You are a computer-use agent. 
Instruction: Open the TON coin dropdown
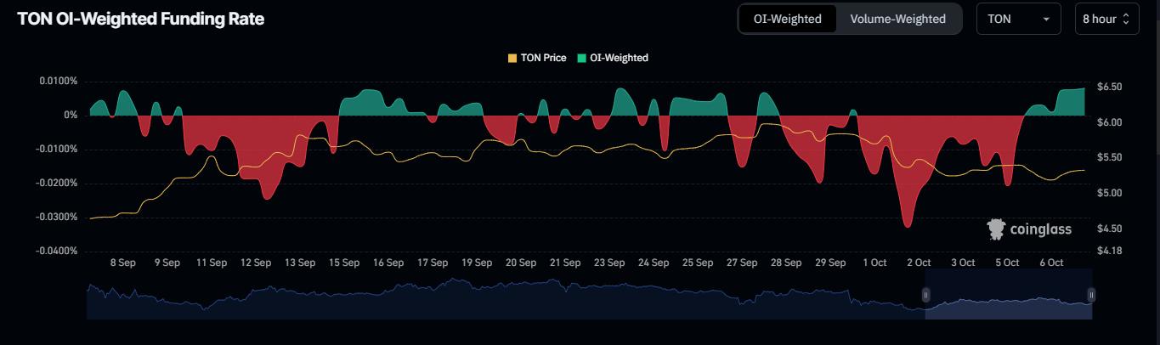click(x=1018, y=19)
